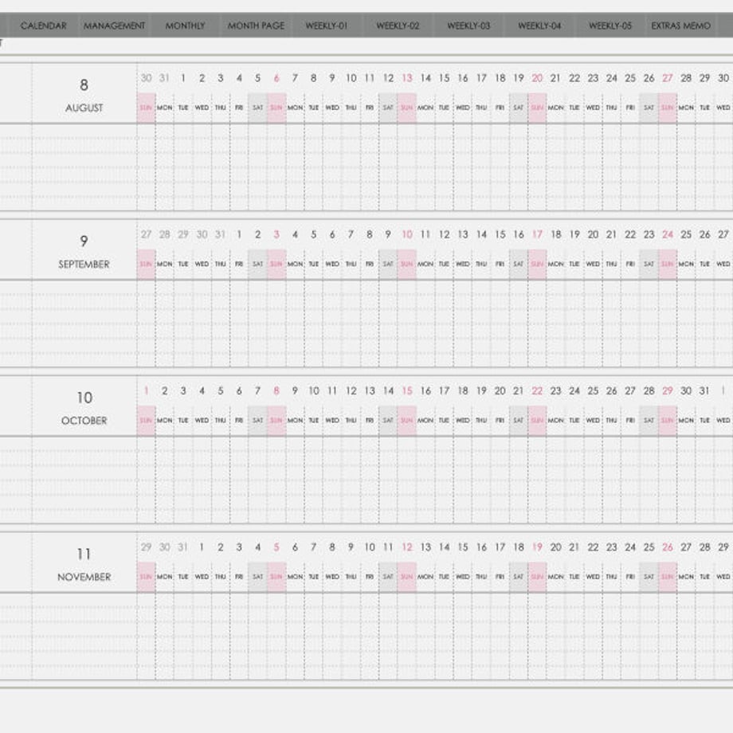
Task: Open the MONTH PAGE tab
Action: click(x=256, y=25)
